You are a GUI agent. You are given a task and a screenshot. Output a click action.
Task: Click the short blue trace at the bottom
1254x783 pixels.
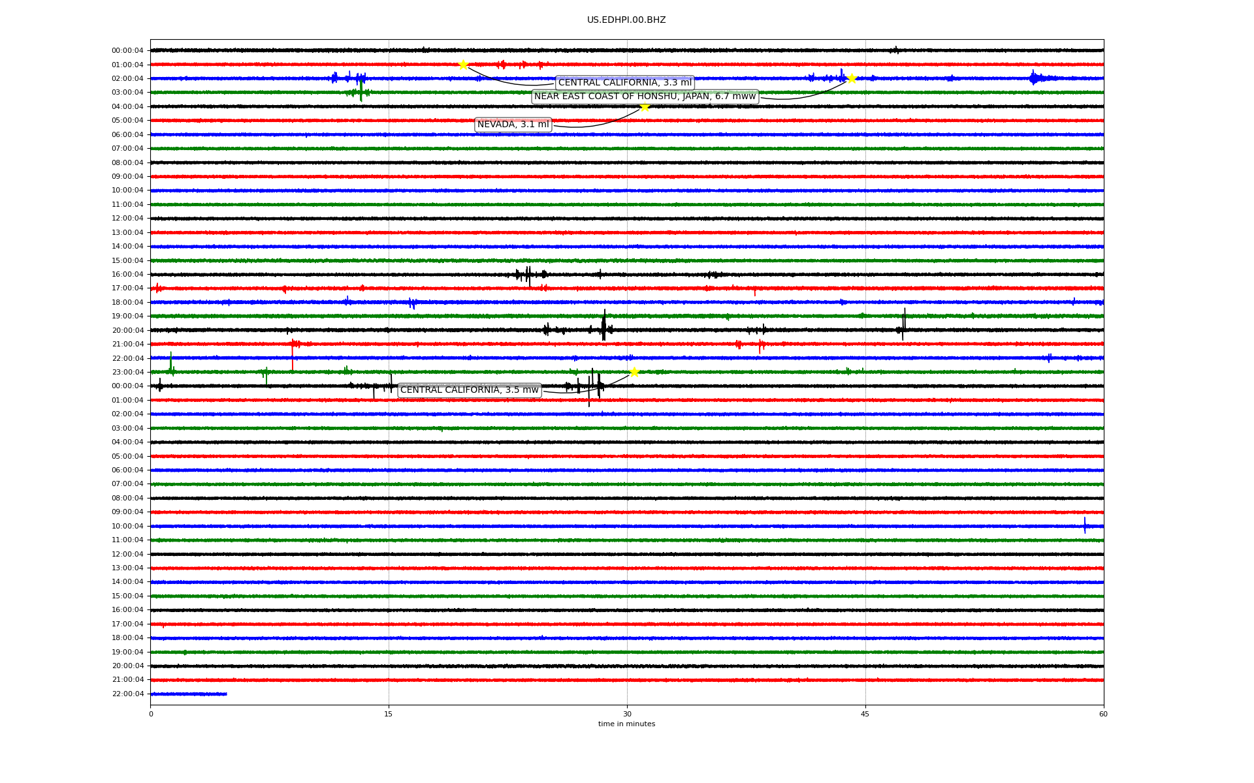pos(189,694)
